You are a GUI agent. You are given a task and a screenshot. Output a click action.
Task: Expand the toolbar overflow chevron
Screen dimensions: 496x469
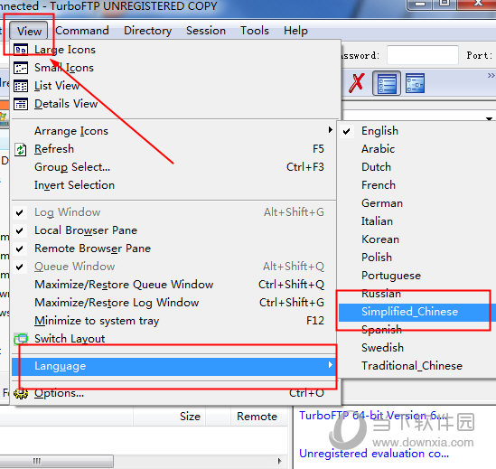491,75
